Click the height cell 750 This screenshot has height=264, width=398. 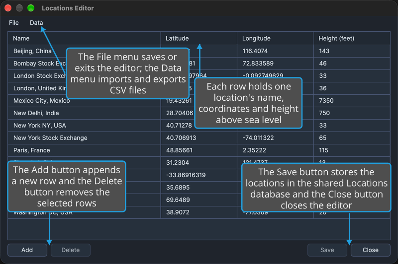click(x=352, y=113)
